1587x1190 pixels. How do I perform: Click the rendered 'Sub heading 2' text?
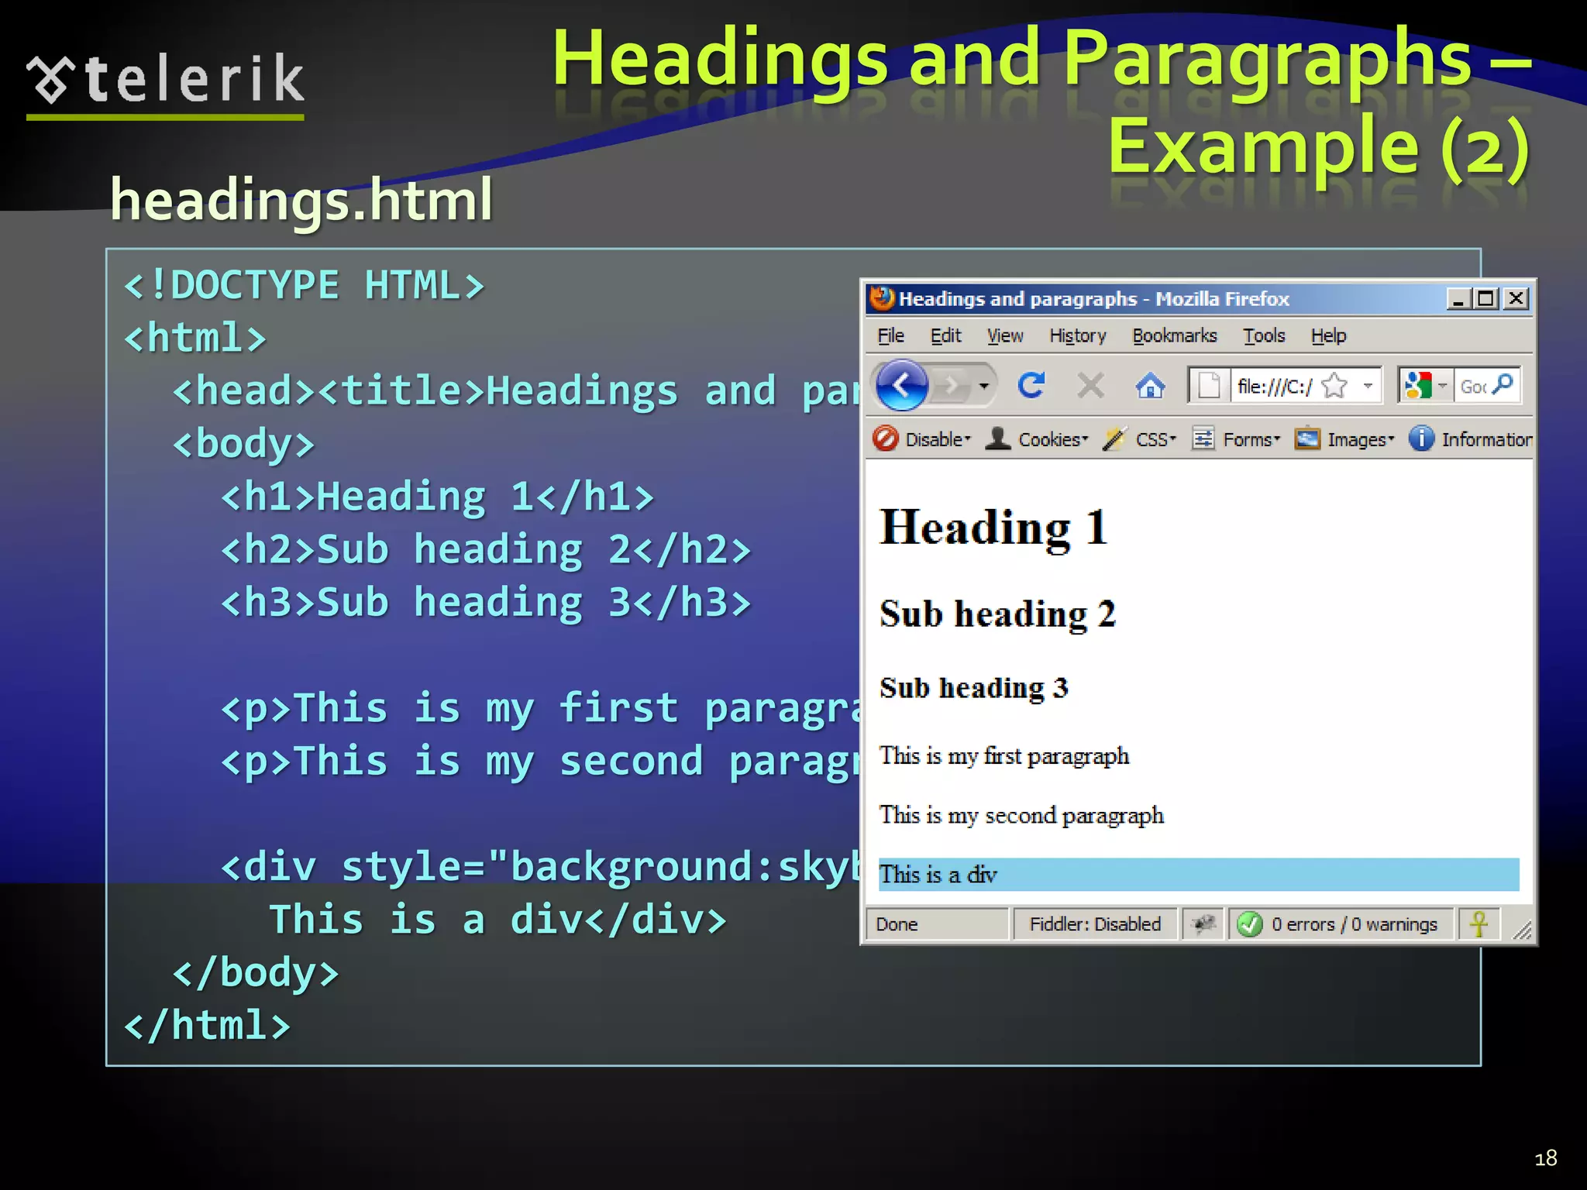997,615
